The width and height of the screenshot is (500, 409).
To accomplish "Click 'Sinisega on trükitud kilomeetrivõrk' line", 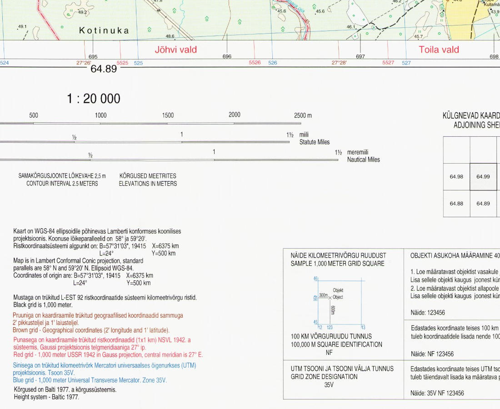I will (x=105, y=365).
